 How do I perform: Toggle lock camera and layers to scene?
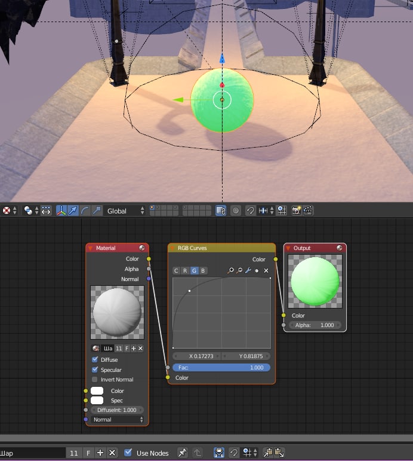(221, 210)
